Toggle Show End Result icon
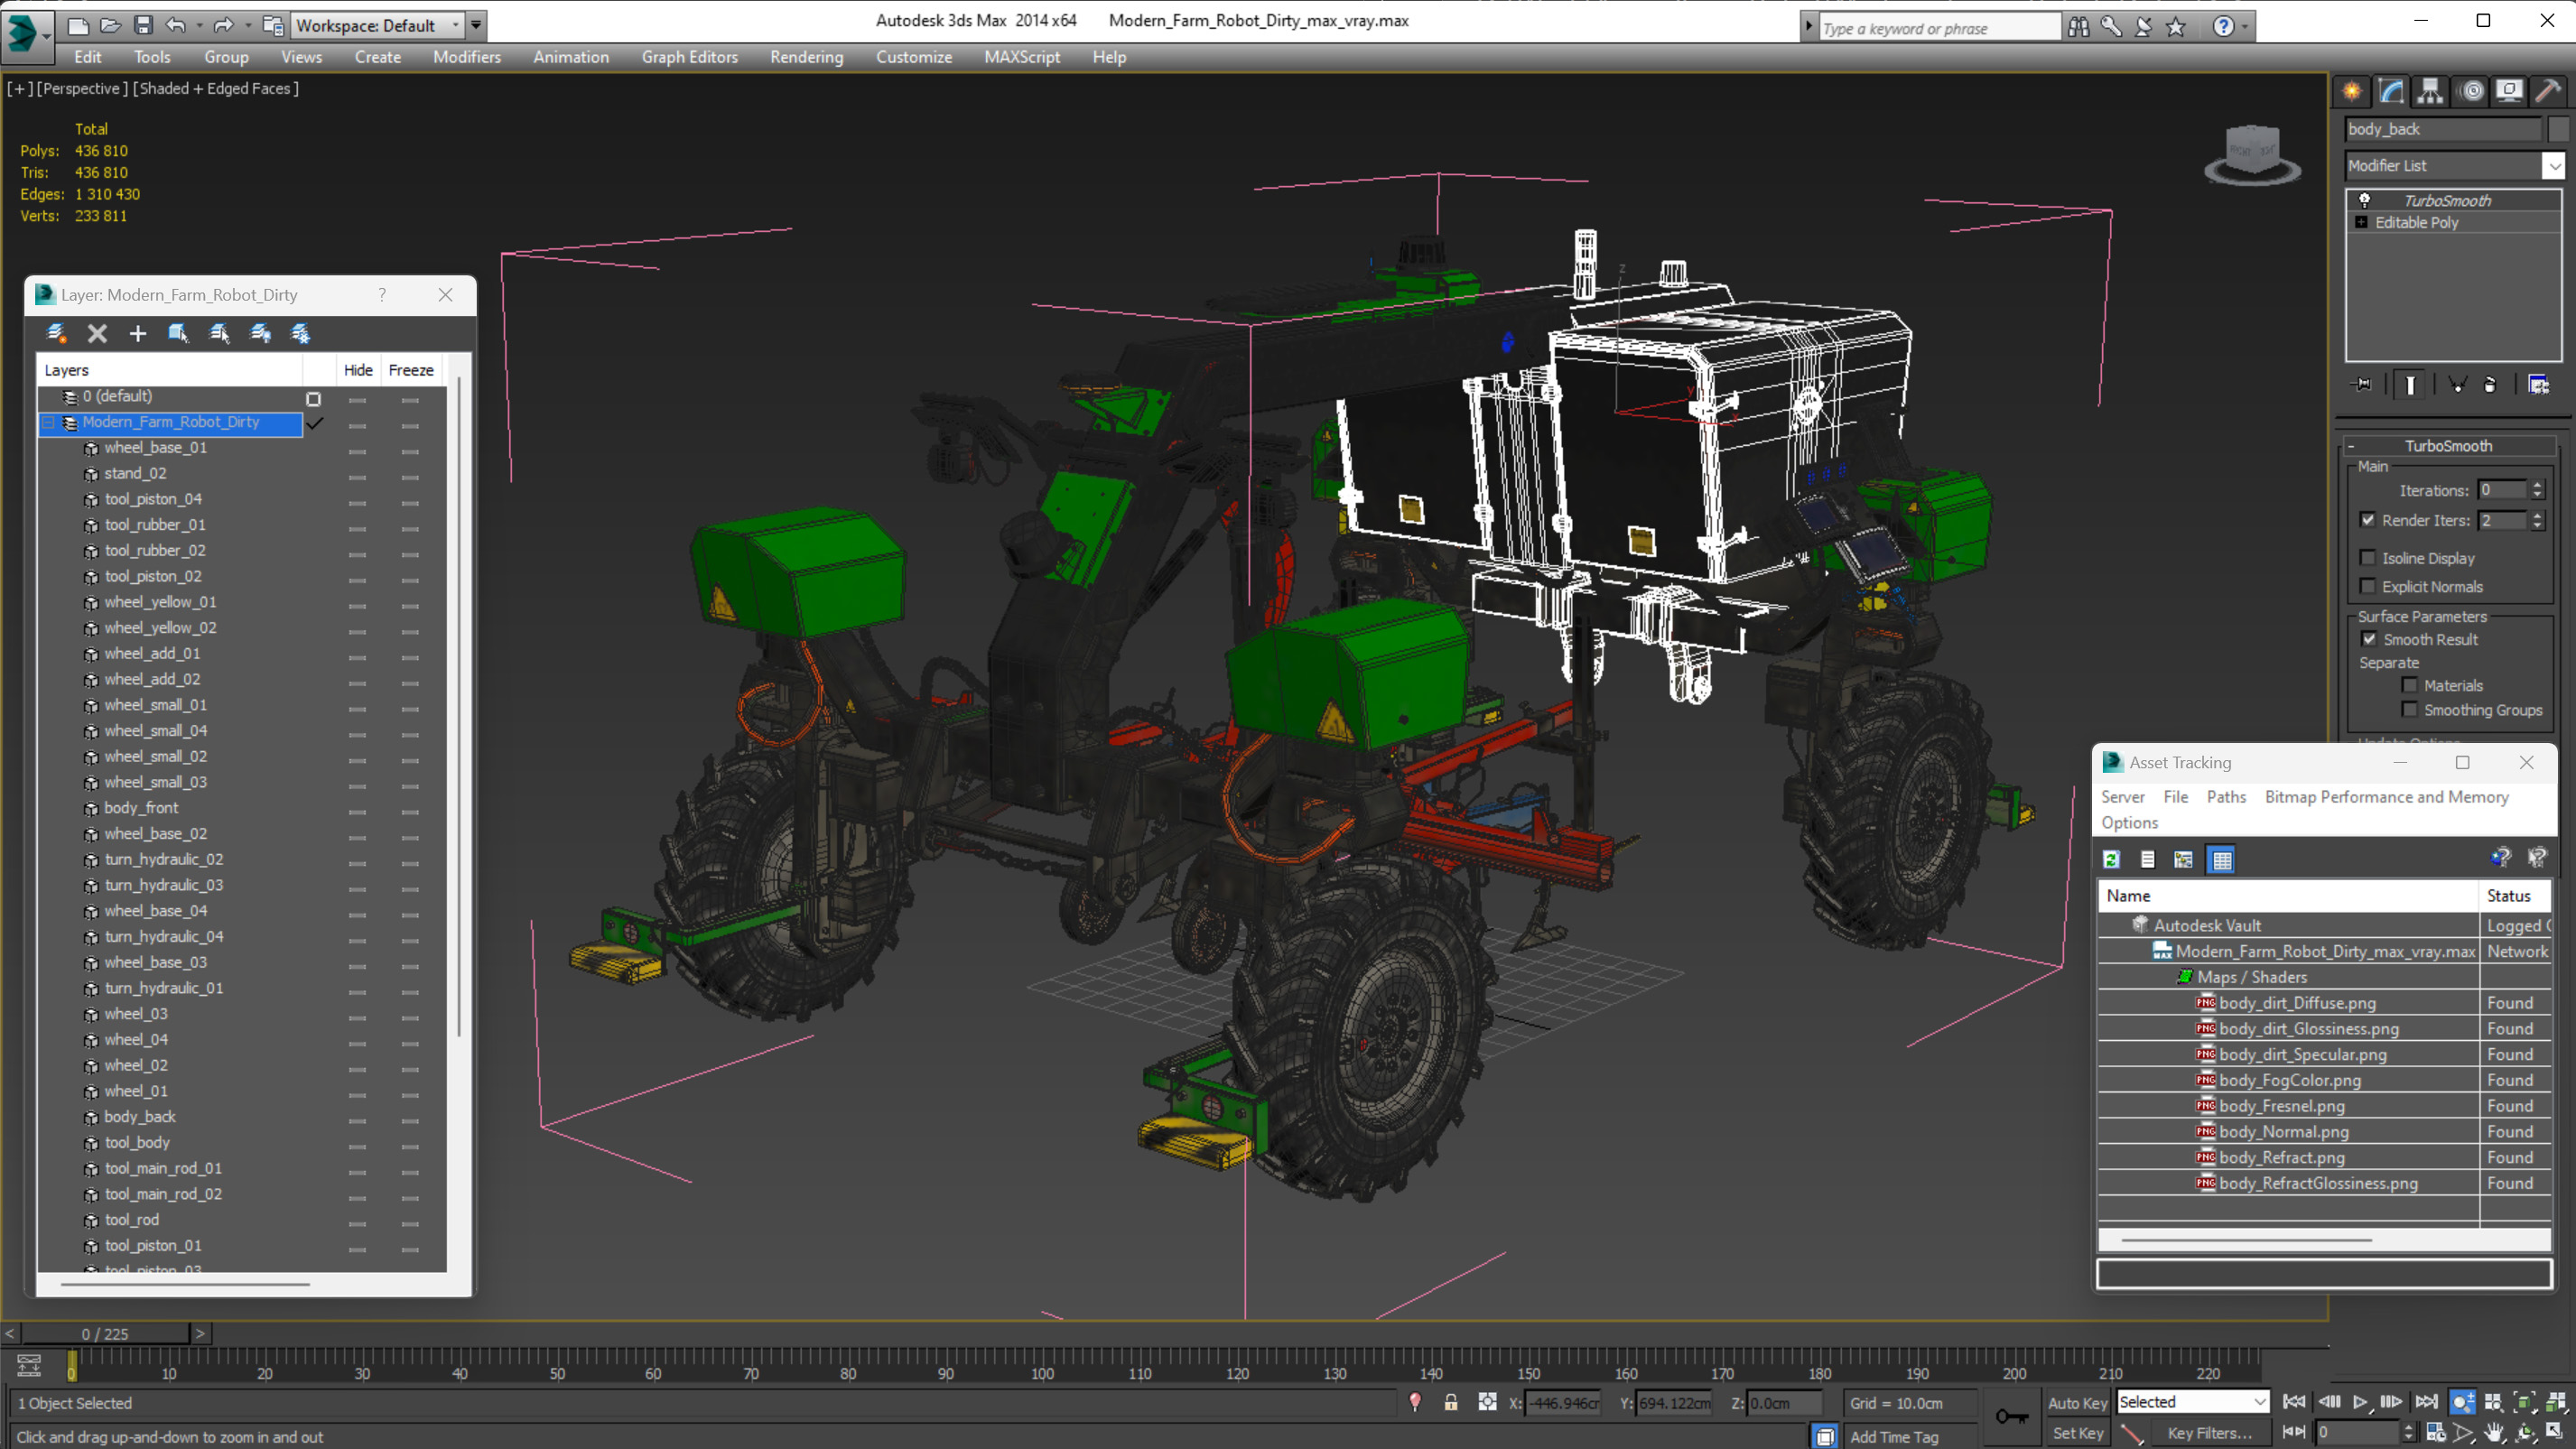This screenshot has width=2576, height=1449. pyautogui.click(x=2411, y=385)
